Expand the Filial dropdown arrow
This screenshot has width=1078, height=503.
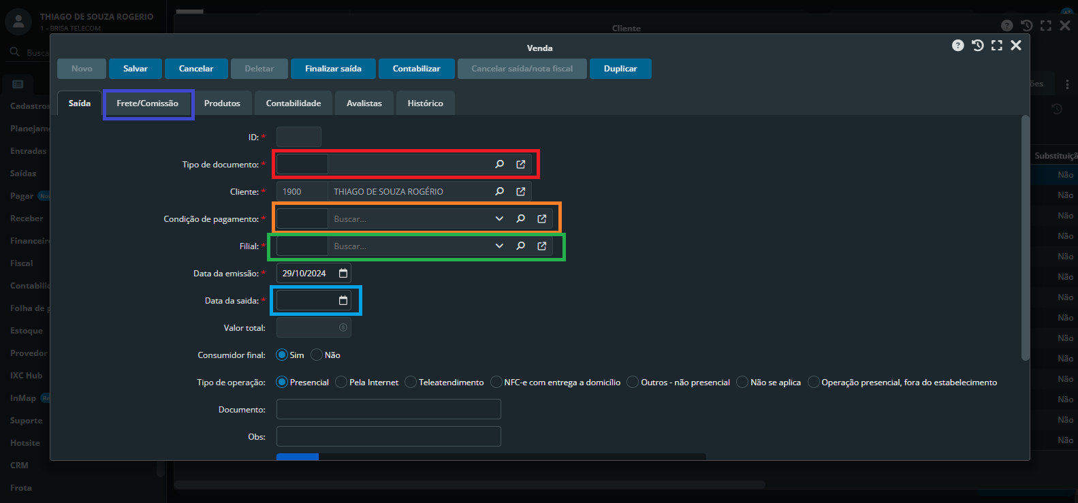(x=499, y=246)
